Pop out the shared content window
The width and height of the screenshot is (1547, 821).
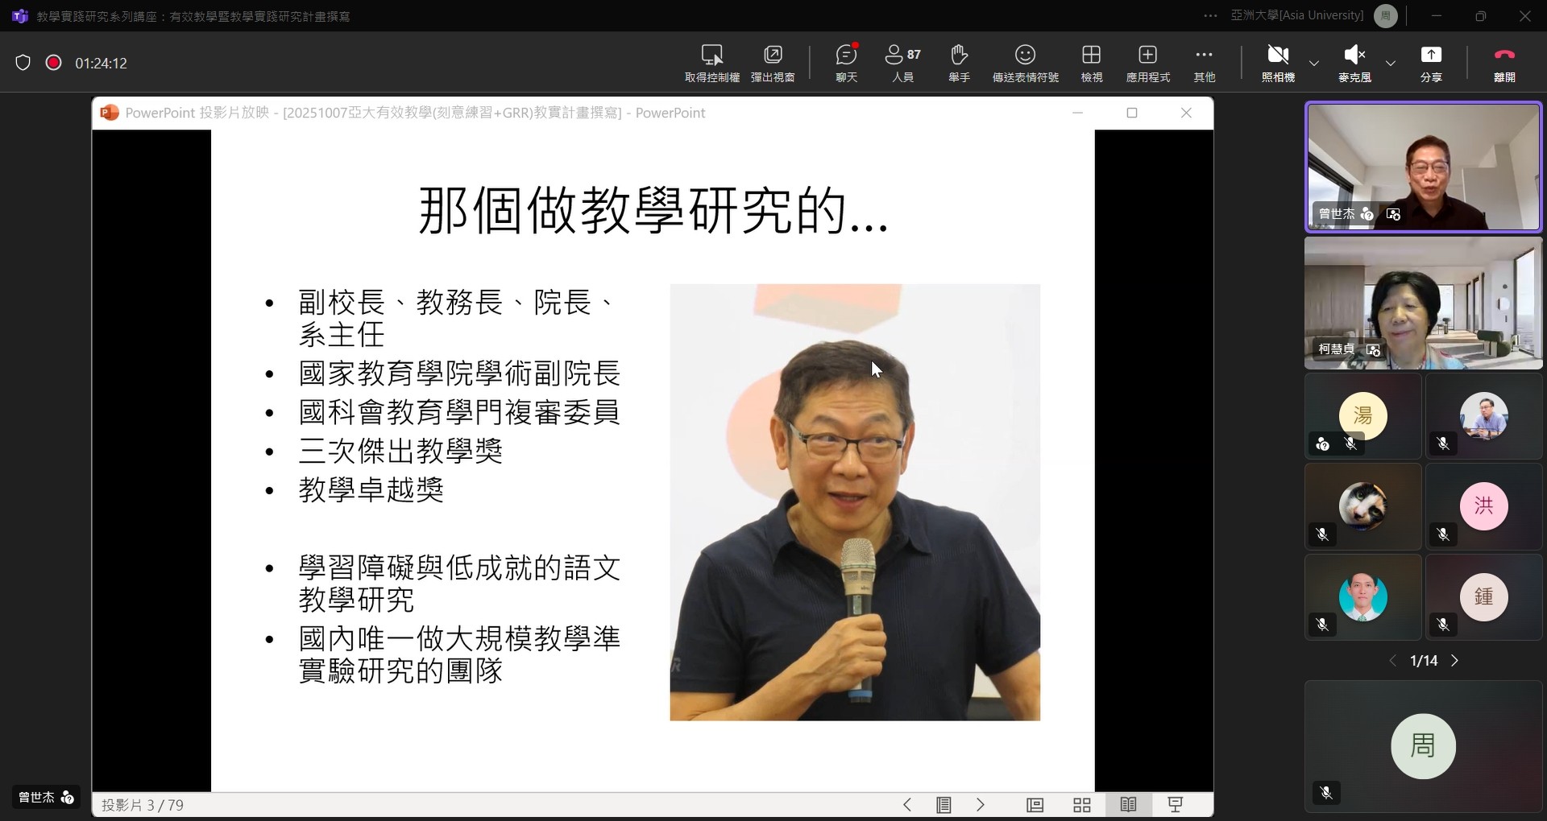click(773, 63)
